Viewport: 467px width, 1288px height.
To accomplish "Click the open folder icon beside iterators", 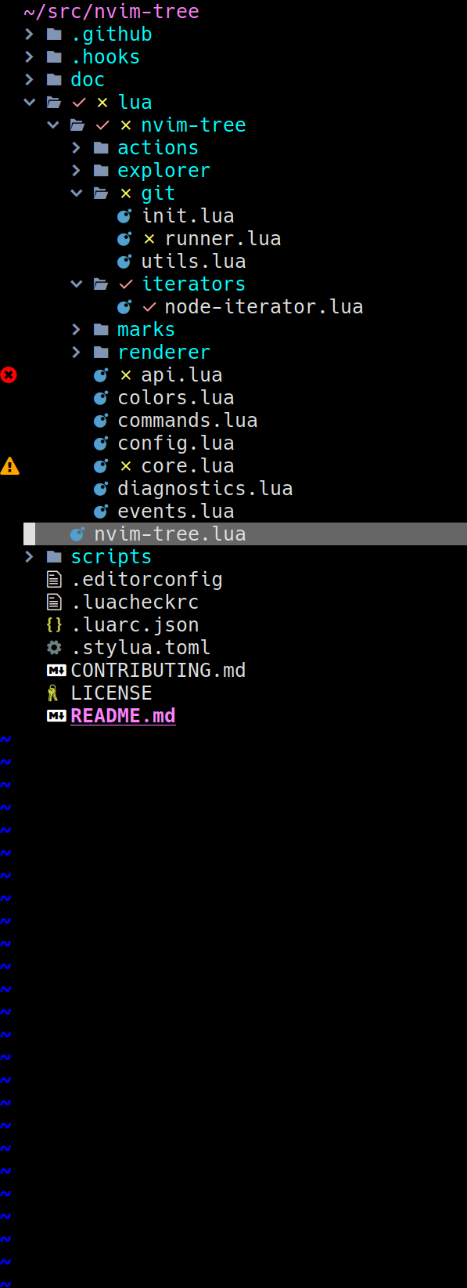I will click(99, 284).
